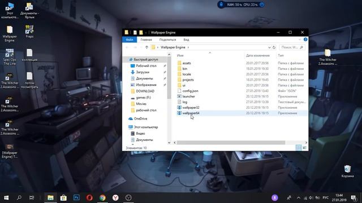Open address bar history dropdown
This screenshot has width=362, height=203.
[x=269, y=47]
